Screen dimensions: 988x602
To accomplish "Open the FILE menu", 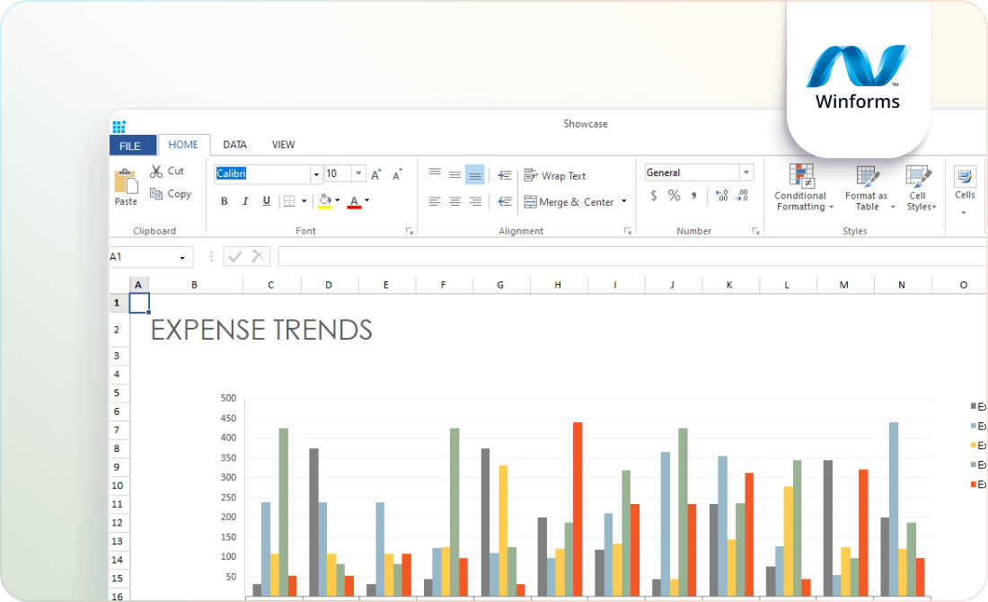I will (131, 145).
